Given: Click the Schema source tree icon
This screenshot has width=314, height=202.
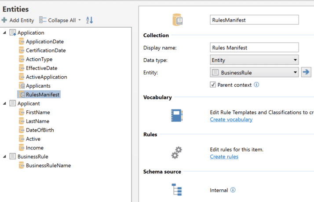Looking at the screenshot, I should coord(176,190).
